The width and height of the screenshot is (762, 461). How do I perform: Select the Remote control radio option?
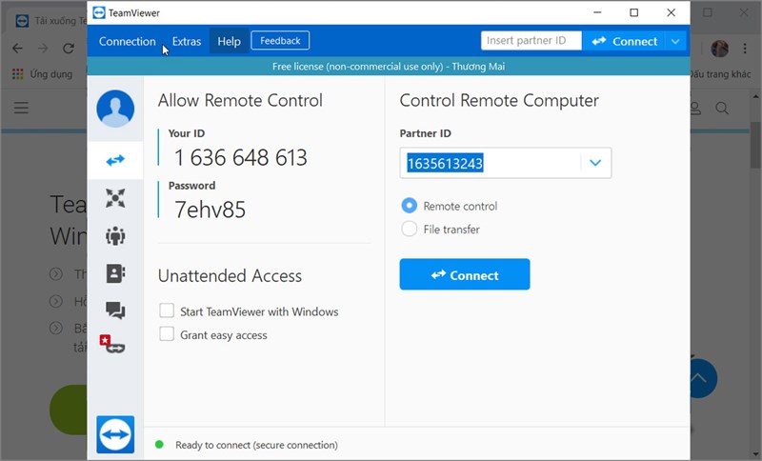coord(410,206)
